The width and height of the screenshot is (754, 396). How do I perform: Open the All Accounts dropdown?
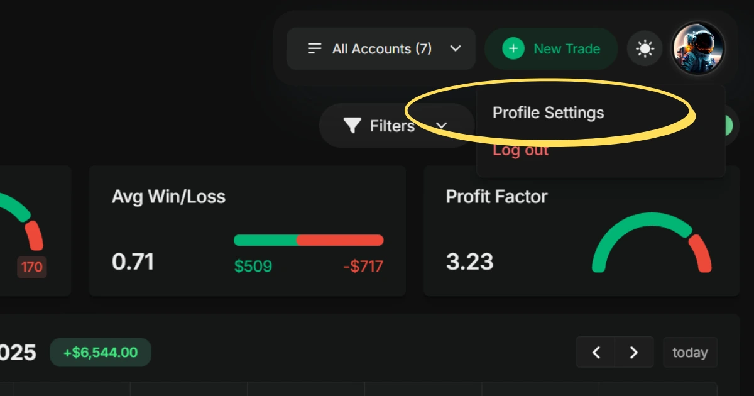point(380,48)
